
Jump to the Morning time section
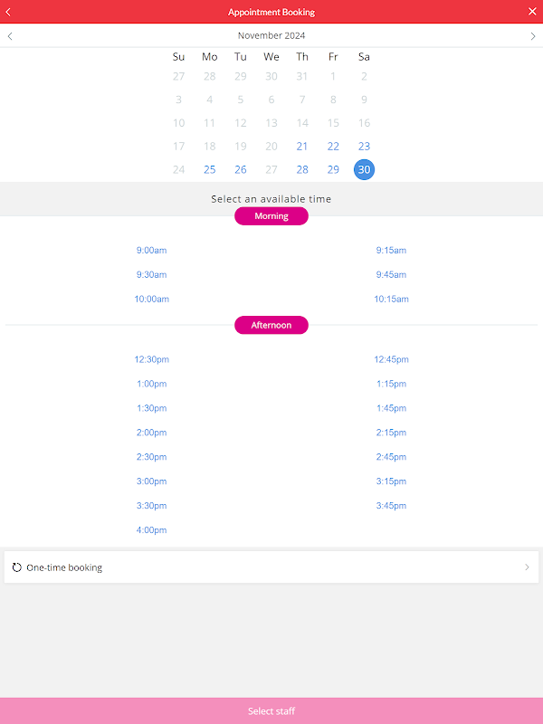(x=271, y=216)
